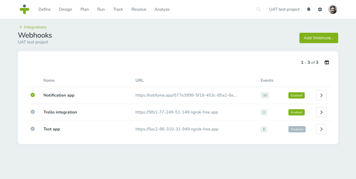Click the back chevron beside Integrations
This screenshot has height=179, width=356.
tap(21, 27)
